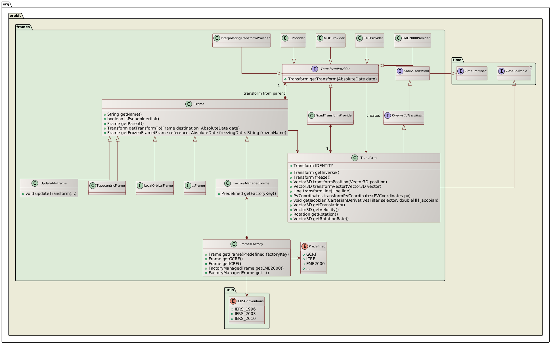The image size is (551, 344).
Task: Click the getFrozenFrame method in Frame
Action: (196, 132)
